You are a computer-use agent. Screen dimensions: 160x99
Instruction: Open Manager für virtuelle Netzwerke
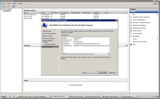click(142, 22)
